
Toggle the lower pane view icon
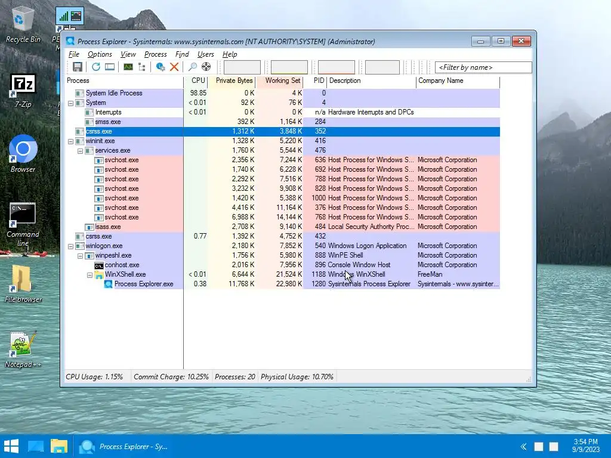click(x=110, y=67)
